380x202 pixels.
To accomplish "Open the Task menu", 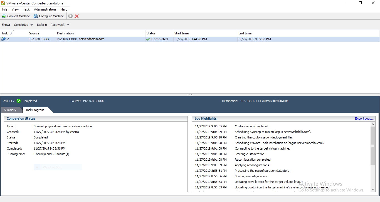I will click(x=26, y=9).
